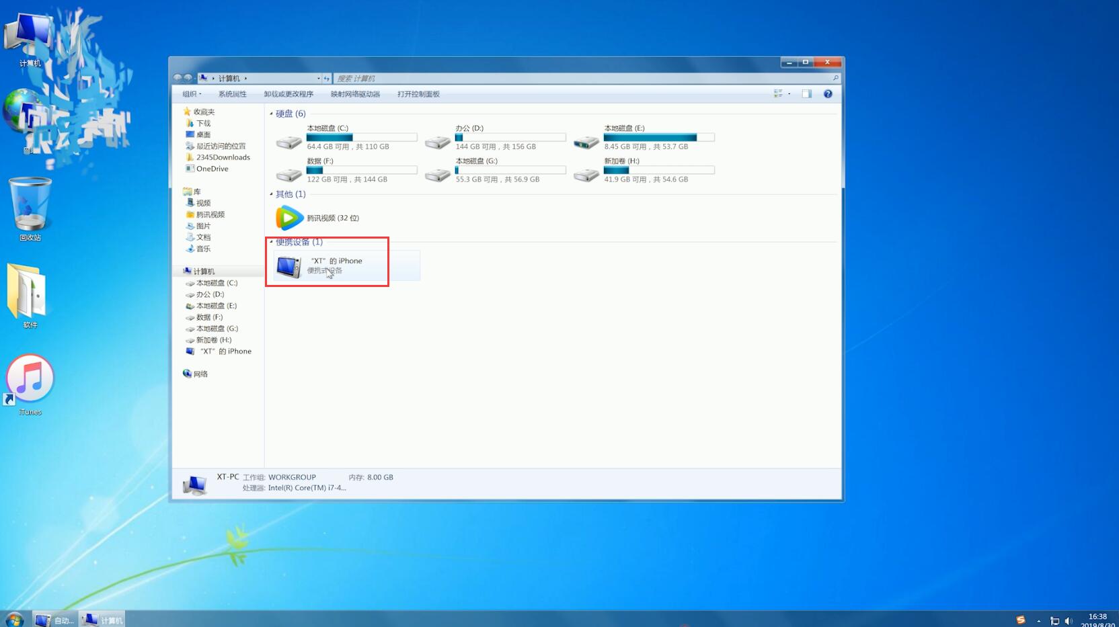Click the back navigation arrow
This screenshot has height=627, width=1119.
click(x=178, y=78)
